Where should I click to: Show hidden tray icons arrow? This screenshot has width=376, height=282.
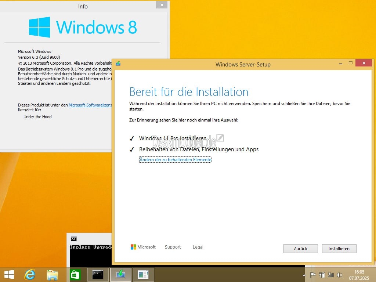[304, 275]
